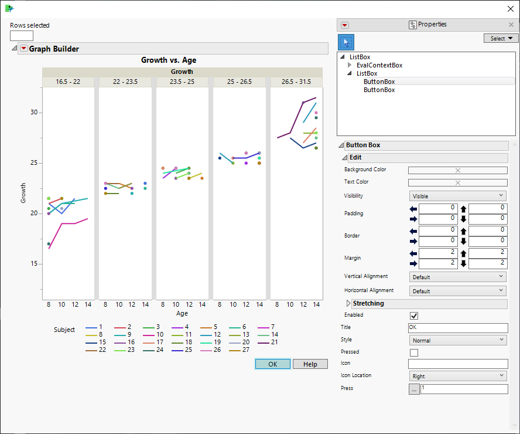The height and width of the screenshot is (434, 520).
Task: Collapse the nested ListBox tree node
Action: coord(349,73)
